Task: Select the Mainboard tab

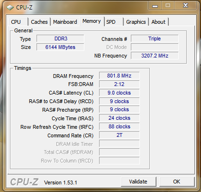Action: coord(65,22)
